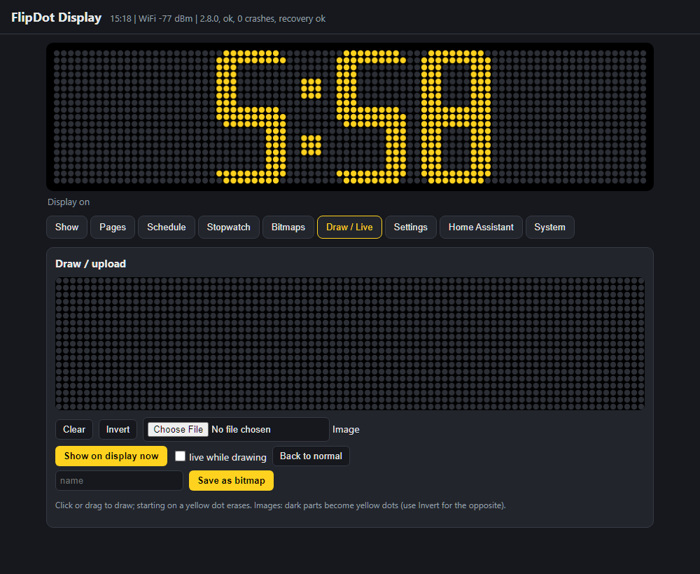Open the Bitmaps tab
The width and height of the screenshot is (700, 574).
pyautogui.click(x=288, y=227)
